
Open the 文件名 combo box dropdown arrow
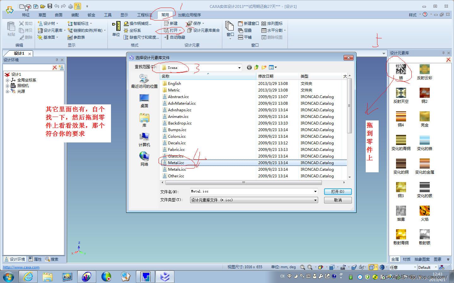point(315,191)
